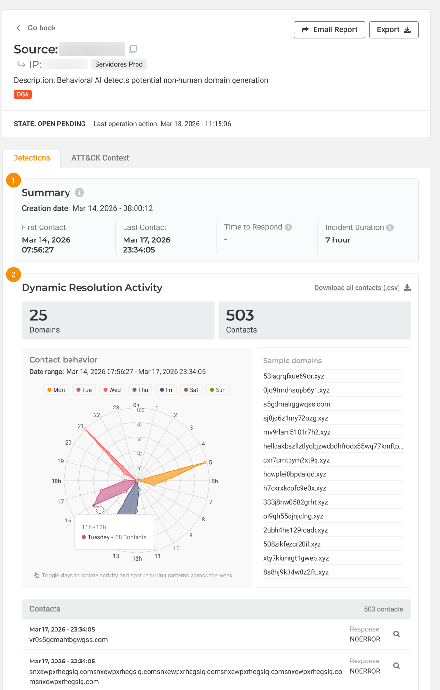Click Incident Duration info icon

coord(390,227)
